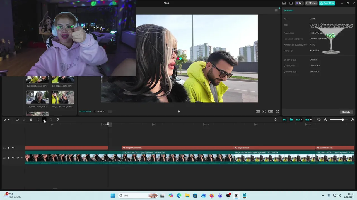Click the 30.00fps frame rate value

315,71
